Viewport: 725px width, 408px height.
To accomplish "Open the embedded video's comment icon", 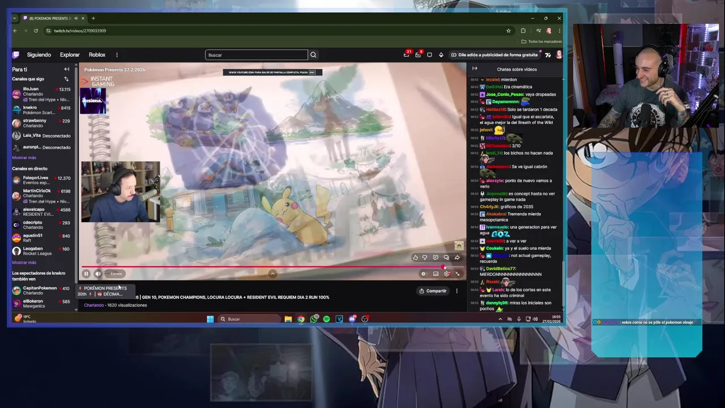I will point(436,257).
